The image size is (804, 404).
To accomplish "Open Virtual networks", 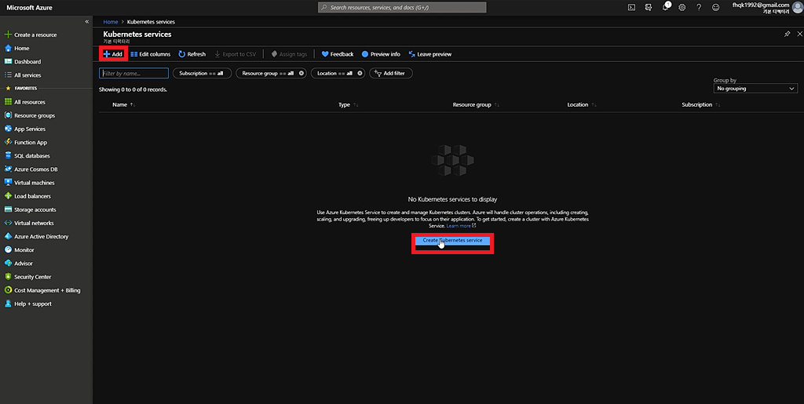I will click(x=34, y=224).
